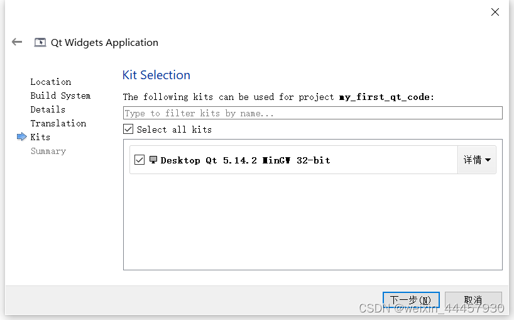Click the kit filter input field
The width and height of the screenshot is (514, 320).
313,113
